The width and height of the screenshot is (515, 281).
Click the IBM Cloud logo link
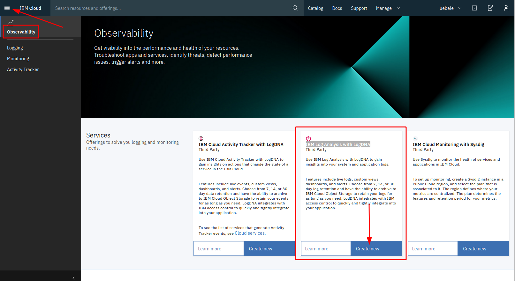[30, 8]
